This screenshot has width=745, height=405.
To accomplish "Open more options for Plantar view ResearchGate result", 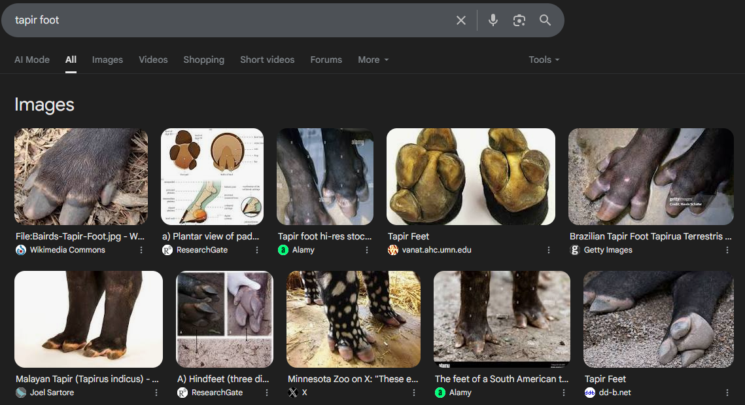I will coord(257,249).
